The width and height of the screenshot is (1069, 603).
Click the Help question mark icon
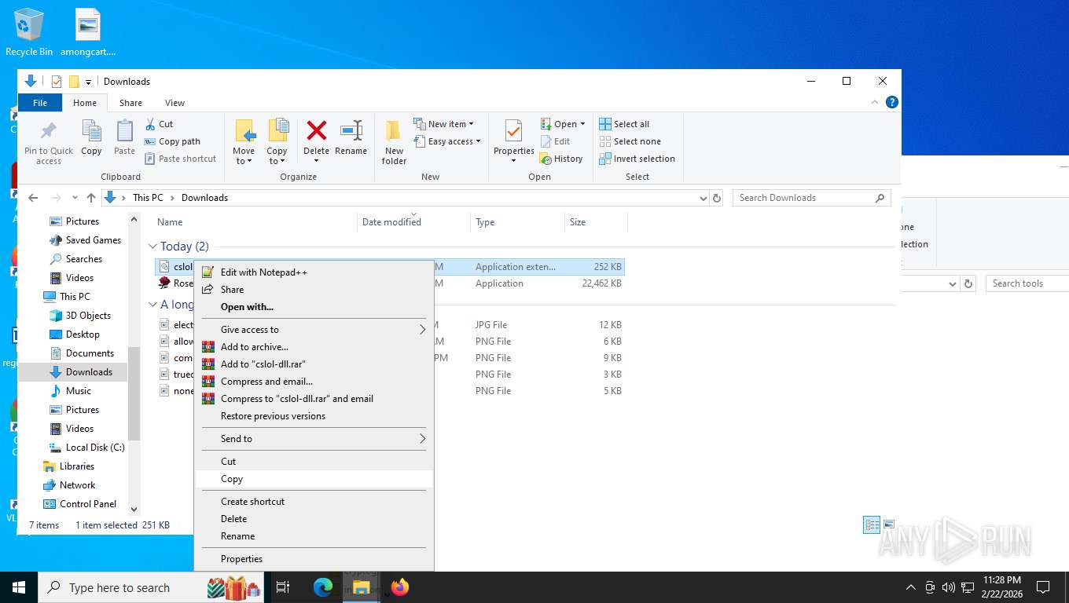pyautogui.click(x=891, y=102)
